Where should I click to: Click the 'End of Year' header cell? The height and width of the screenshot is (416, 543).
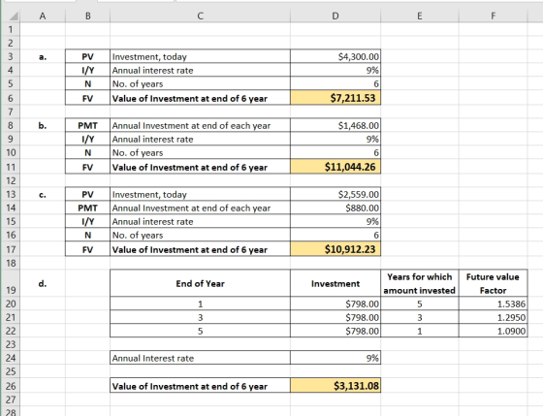tap(200, 283)
